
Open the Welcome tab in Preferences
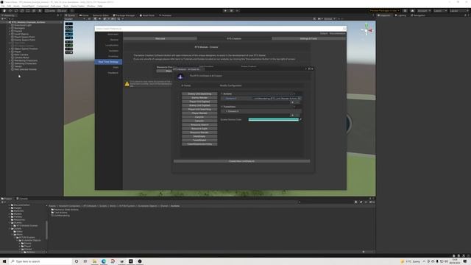pos(160,39)
